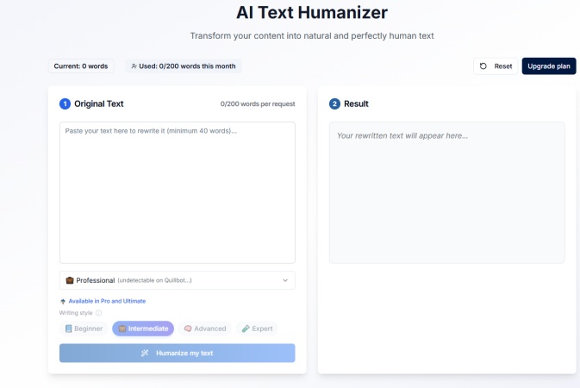The image size is (580, 388).
Task: Select the Intermediate writing style
Action: click(143, 329)
